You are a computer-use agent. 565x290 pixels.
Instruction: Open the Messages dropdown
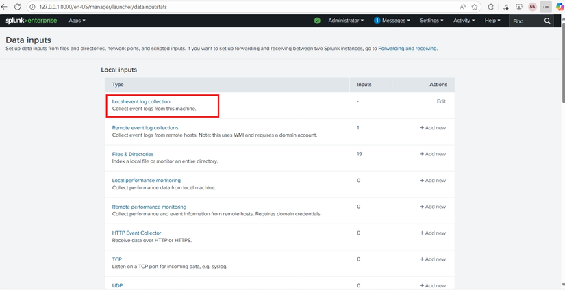(x=396, y=21)
